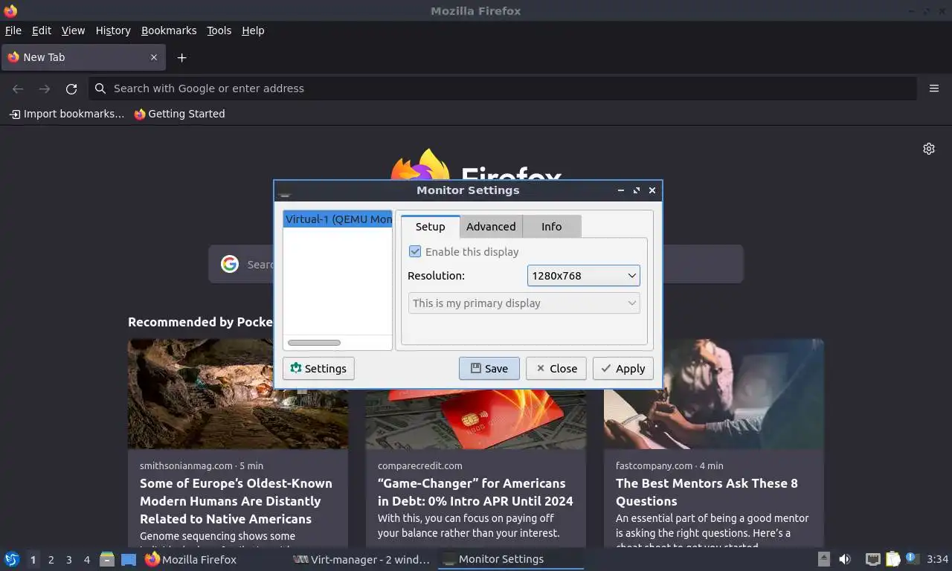Click the taskbar clock showing 3:34

[937, 559]
